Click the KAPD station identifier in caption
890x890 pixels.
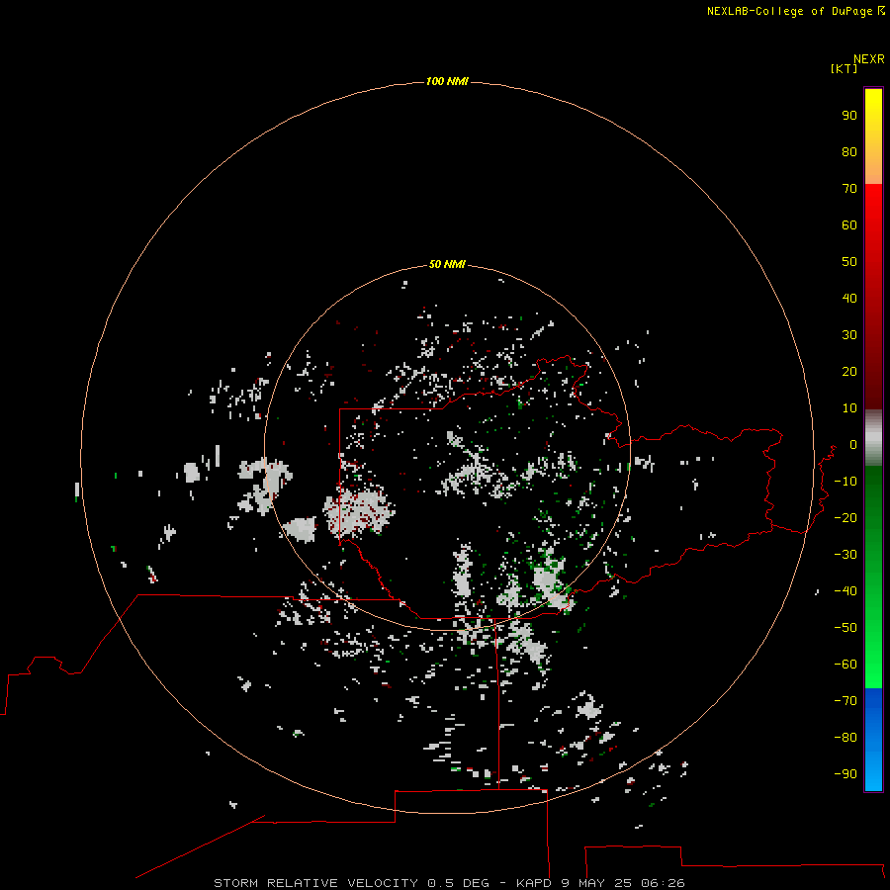point(534,883)
